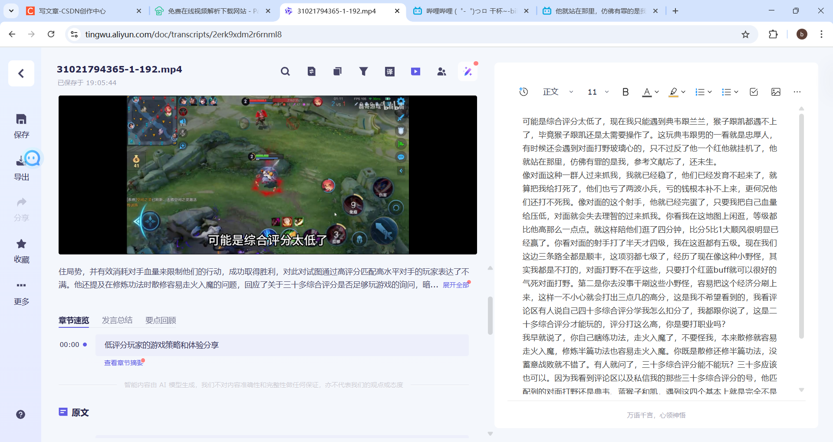Click 查看章节摘要 link

[x=124, y=363]
